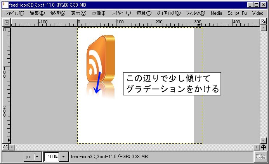Open the ファイル(F) menu
The image size is (269, 164).
(x=15, y=13)
